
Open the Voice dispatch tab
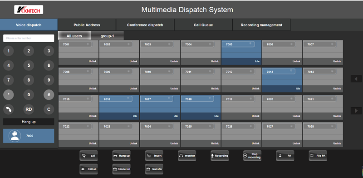coord(29,25)
